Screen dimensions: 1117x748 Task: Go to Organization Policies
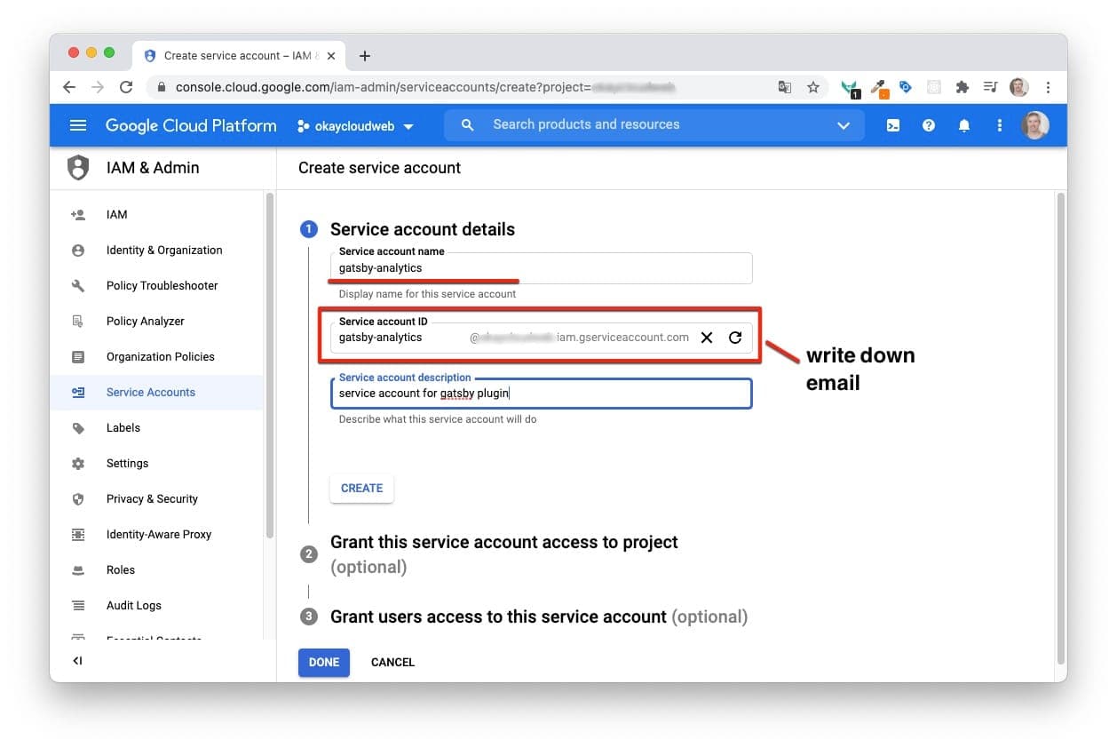[x=156, y=356]
